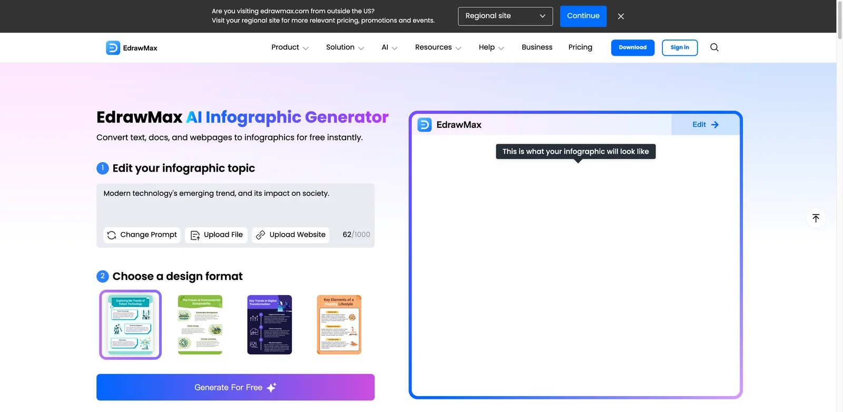This screenshot has width=843, height=412.
Task: Click Change Prompt button
Action: pos(142,235)
